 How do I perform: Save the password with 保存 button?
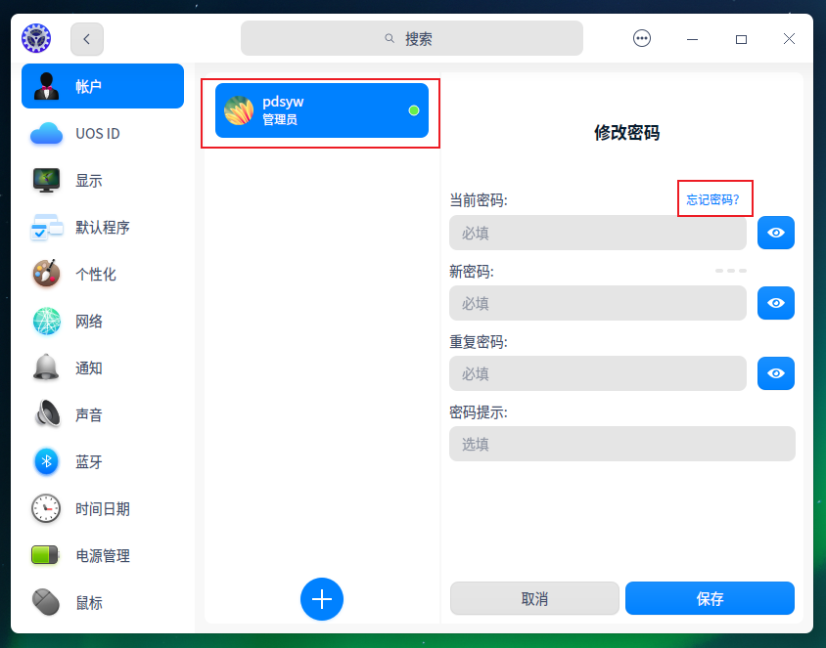pos(710,598)
